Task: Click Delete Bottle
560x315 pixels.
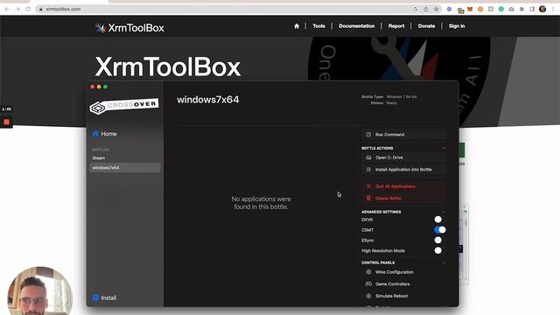Action: coord(404,198)
